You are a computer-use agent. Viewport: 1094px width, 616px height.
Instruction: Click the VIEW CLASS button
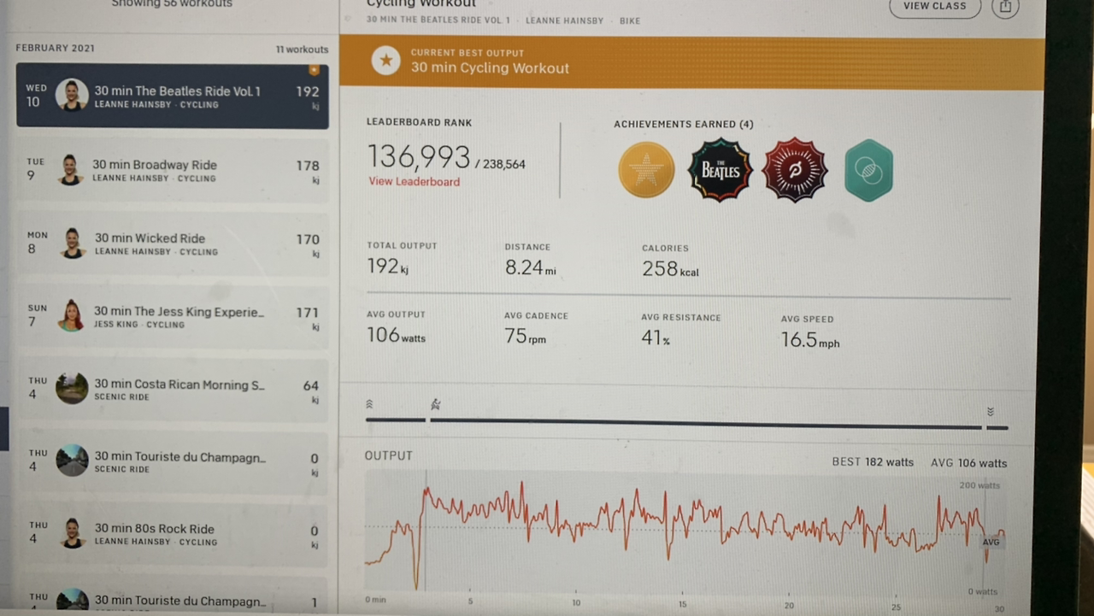[934, 6]
